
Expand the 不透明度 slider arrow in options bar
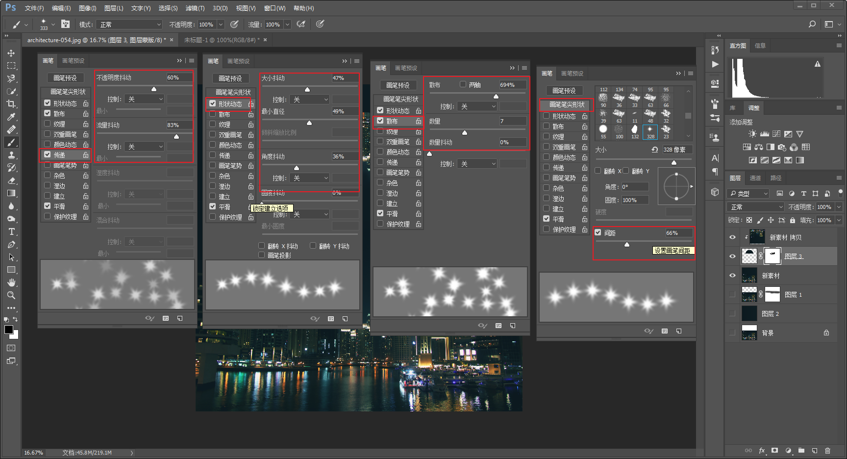coord(221,24)
